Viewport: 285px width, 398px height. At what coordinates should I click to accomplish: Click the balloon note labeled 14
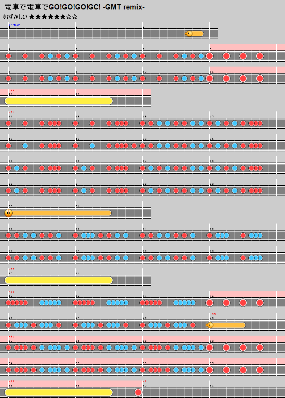pyautogui.click(x=8, y=213)
